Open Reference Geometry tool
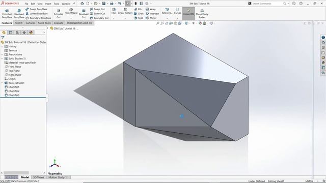The image size is (326, 183). coord(167,11)
